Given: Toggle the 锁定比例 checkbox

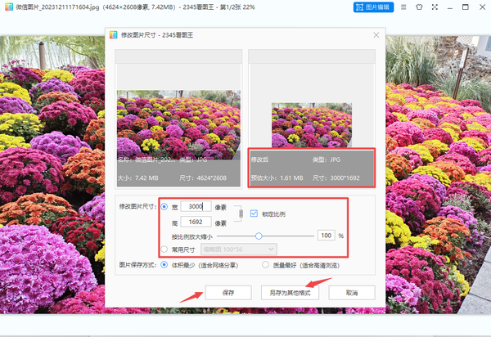Looking at the screenshot, I should (254, 213).
